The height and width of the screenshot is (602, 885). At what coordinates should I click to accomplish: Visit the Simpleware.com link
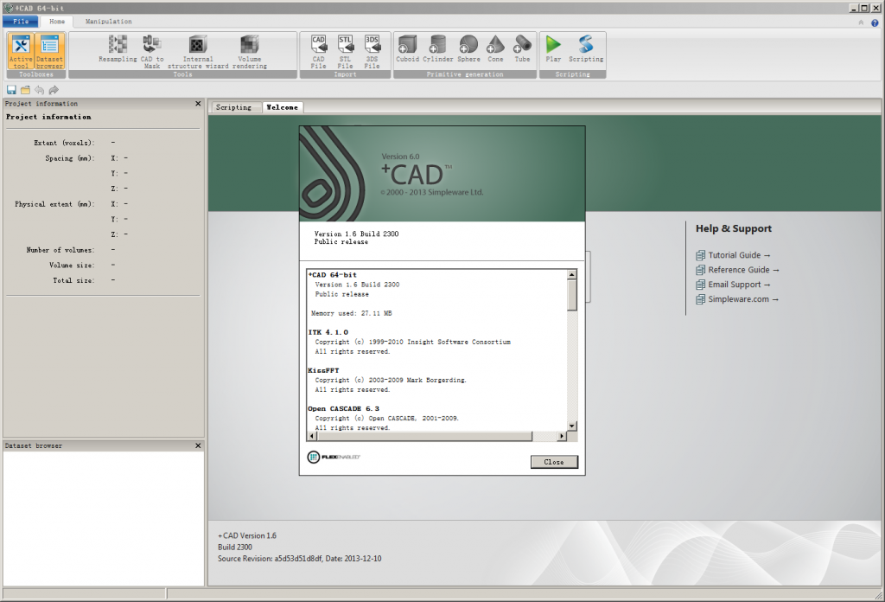tap(737, 299)
